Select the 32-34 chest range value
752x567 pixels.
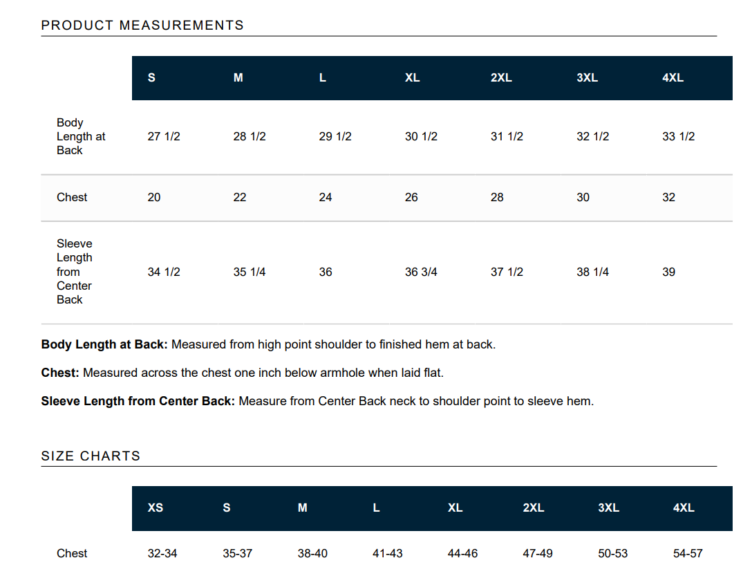162,554
